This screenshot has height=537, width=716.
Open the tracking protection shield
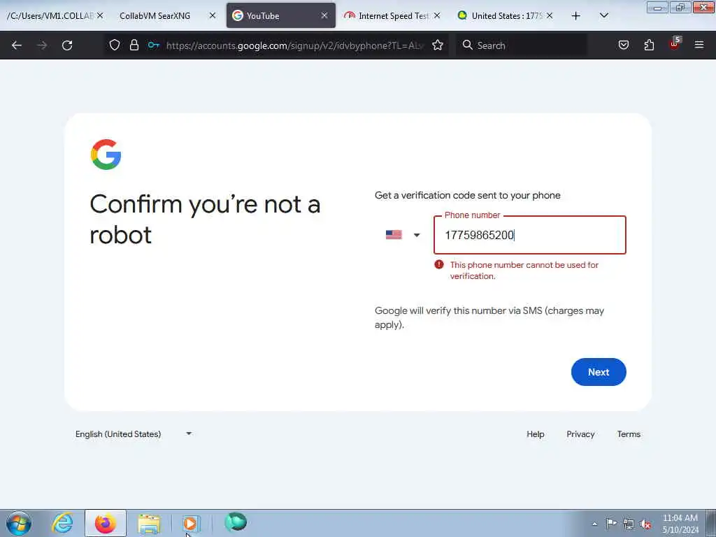pos(115,45)
